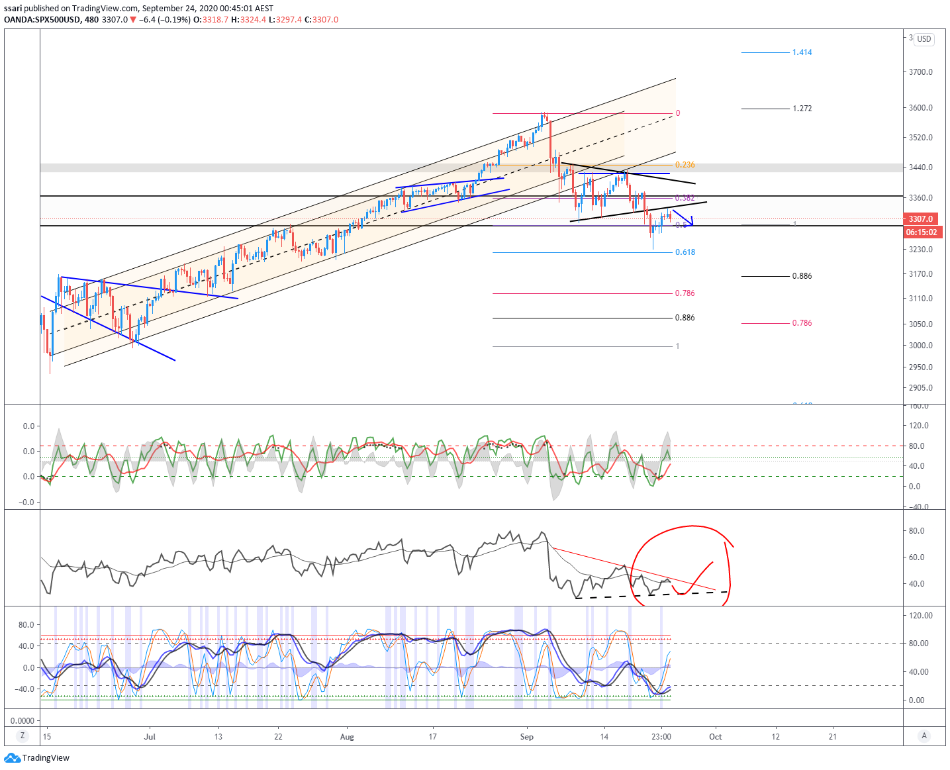Click the 1.414 Fibonacci extension label
The height and width of the screenshot is (770, 950).
click(x=802, y=52)
